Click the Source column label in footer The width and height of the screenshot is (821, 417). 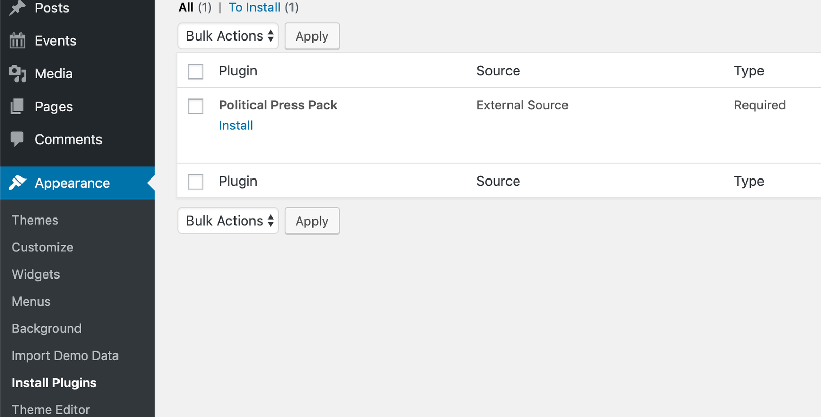[498, 181]
